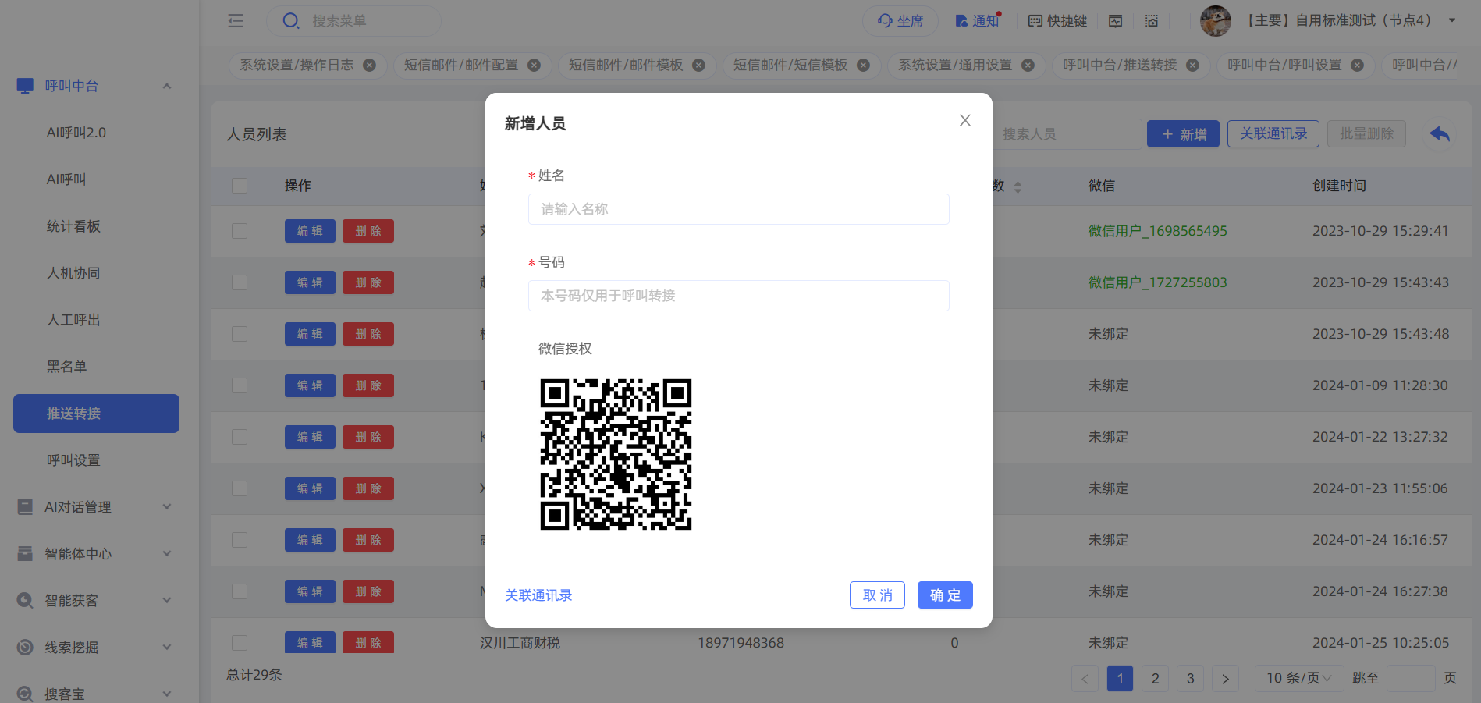Image resolution: width=1481 pixels, height=703 pixels.
Task: Check the row created 2023-10-29 15:43:48
Action: (x=240, y=334)
